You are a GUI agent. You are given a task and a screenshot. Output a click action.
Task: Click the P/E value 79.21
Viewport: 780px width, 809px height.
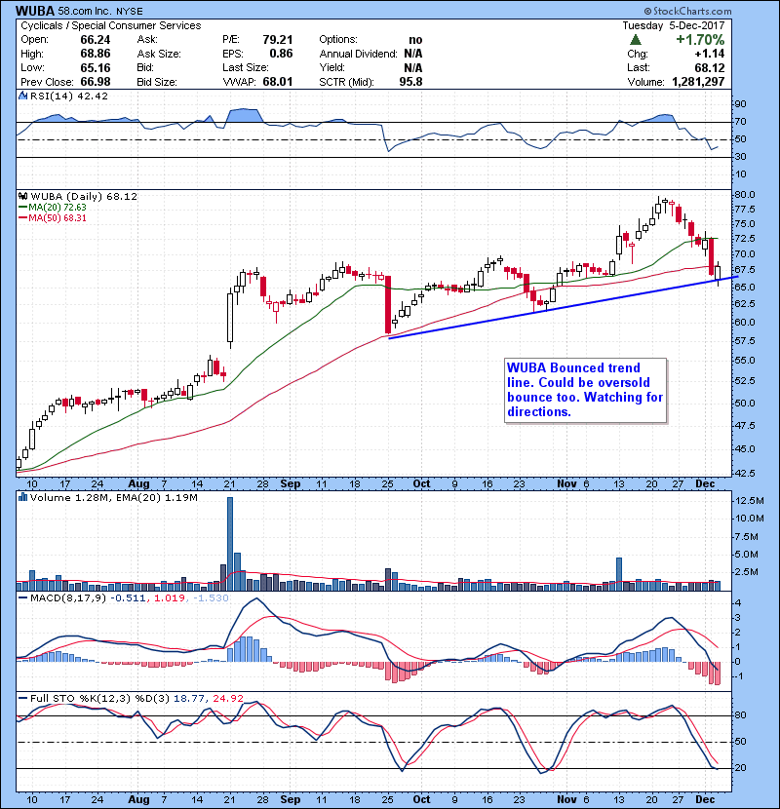tap(277, 40)
